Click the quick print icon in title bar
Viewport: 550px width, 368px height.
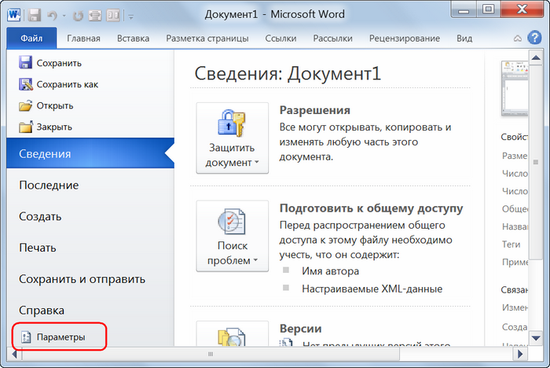95,16
